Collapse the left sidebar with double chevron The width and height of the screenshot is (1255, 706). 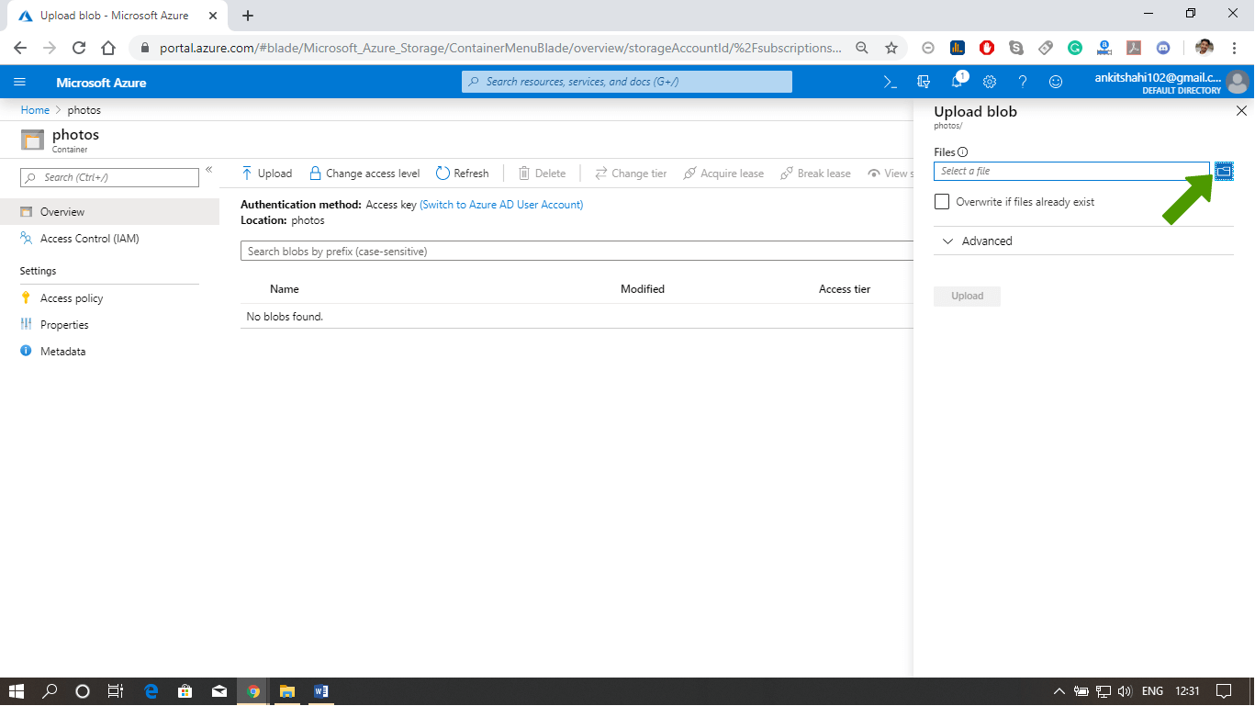pyautogui.click(x=209, y=170)
